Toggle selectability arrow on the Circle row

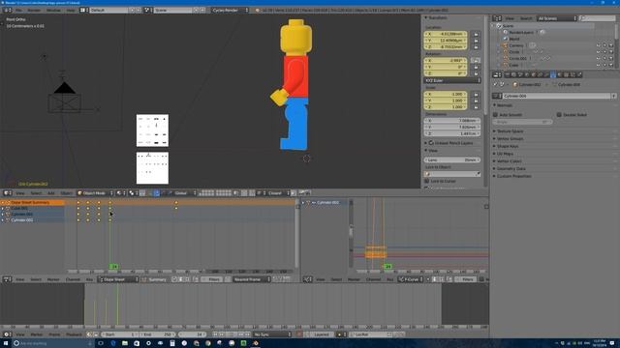tap(604, 52)
